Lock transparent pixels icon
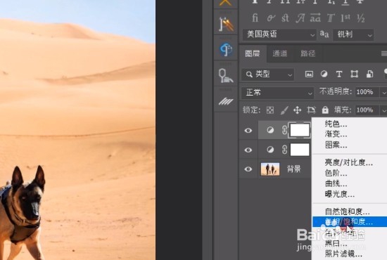 [270, 110]
